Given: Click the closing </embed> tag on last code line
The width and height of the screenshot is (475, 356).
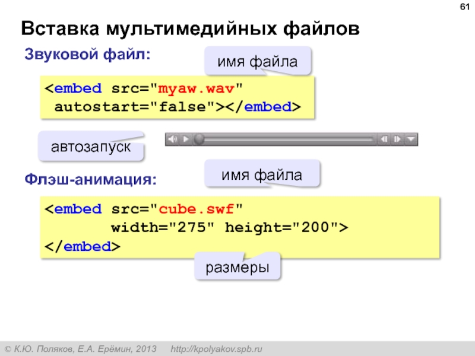Looking at the screenshot, I should point(83,247).
